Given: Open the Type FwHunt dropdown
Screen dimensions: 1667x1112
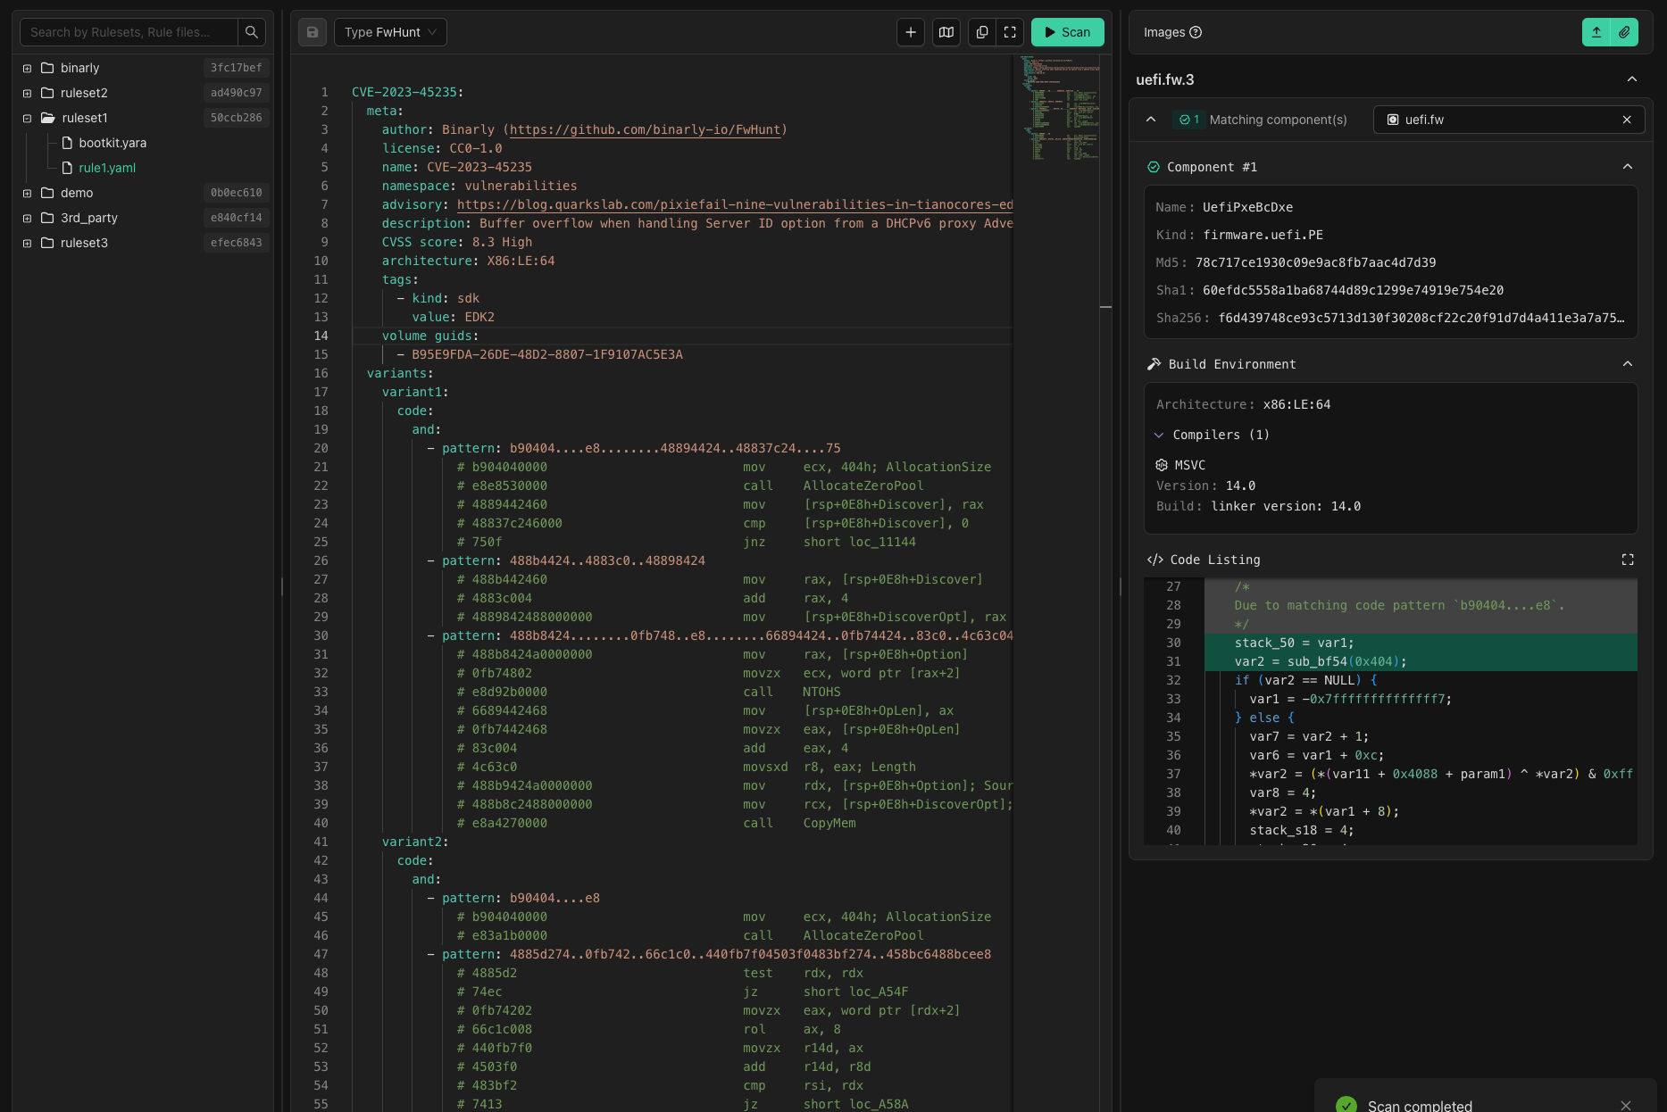Looking at the screenshot, I should click(390, 32).
